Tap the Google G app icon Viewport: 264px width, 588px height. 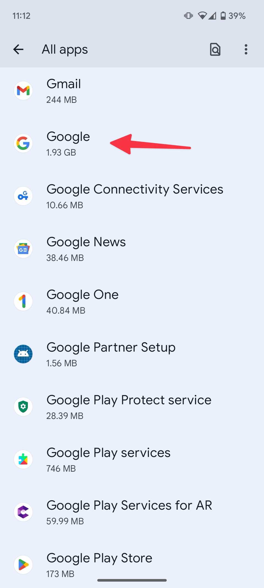coord(23,143)
